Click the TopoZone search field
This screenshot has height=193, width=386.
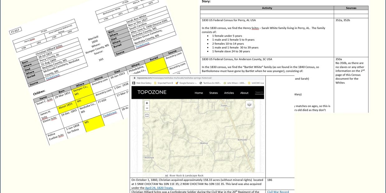pyautogui.click(x=259, y=92)
